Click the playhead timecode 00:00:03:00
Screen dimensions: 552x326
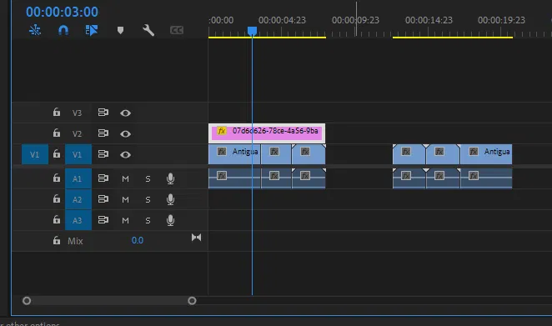tap(62, 12)
